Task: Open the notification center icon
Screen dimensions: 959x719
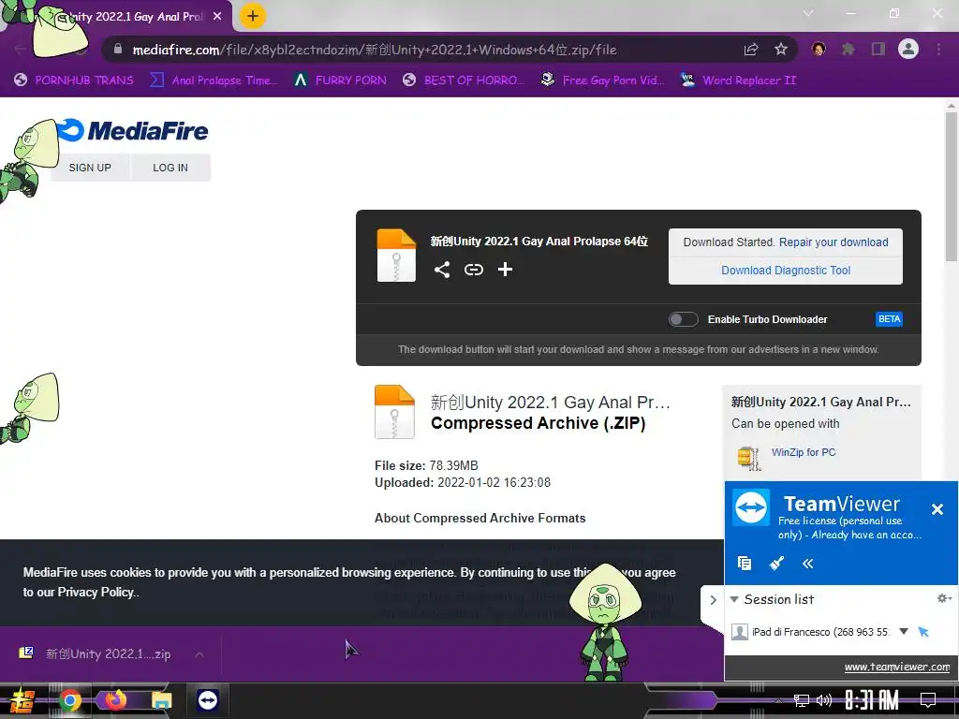Action: [928, 700]
